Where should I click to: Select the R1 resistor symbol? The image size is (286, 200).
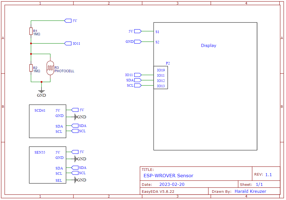coord(31,31)
